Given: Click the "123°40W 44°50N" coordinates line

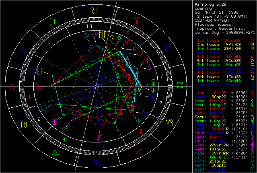Looking at the screenshot, I should click(x=212, y=21).
